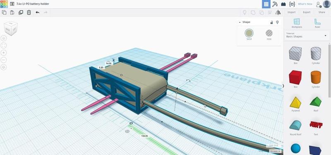The image size is (331, 155).
Task: Pick the blue Sphere shape
Action: click(295, 149)
